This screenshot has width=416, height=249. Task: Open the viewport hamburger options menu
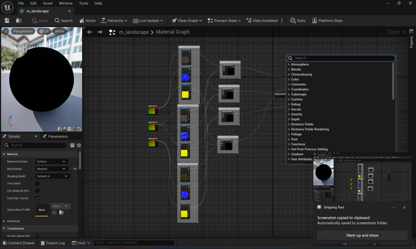click(6, 31)
